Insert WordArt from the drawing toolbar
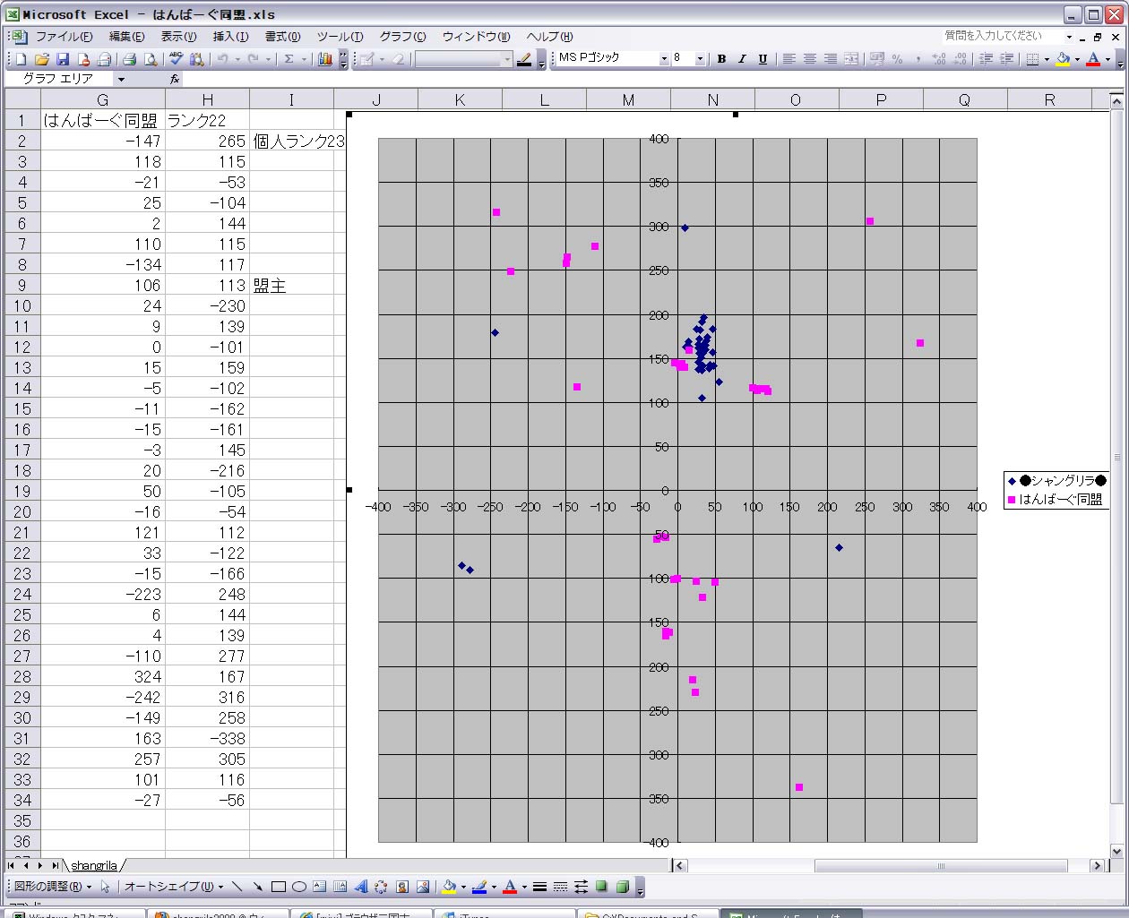The width and height of the screenshot is (1129, 918). (x=361, y=887)
